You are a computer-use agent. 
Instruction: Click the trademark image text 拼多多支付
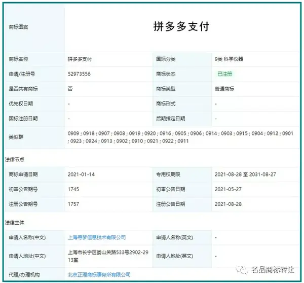[181, 26]
